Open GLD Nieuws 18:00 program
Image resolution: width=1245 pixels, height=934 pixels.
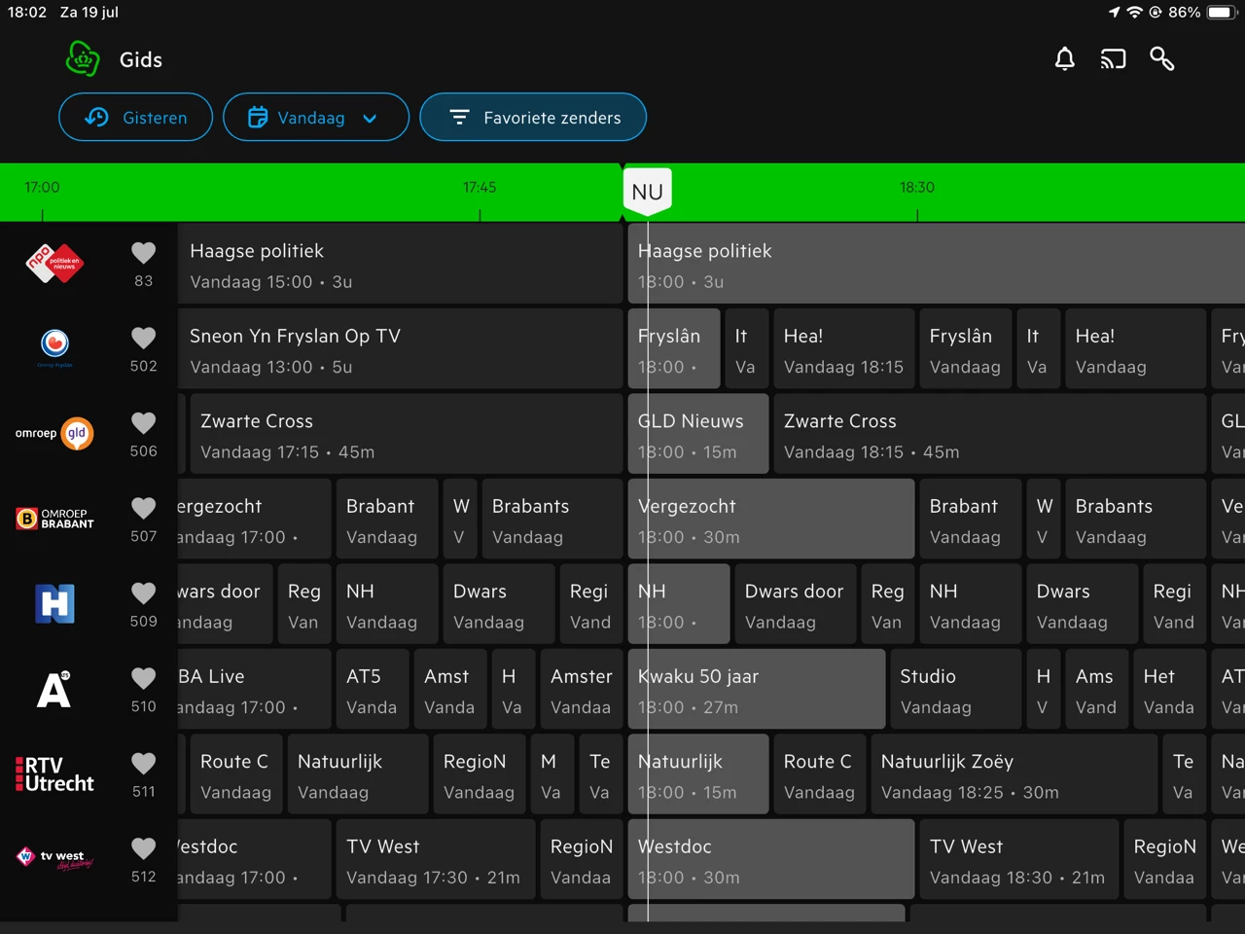[x=697, y=435]
